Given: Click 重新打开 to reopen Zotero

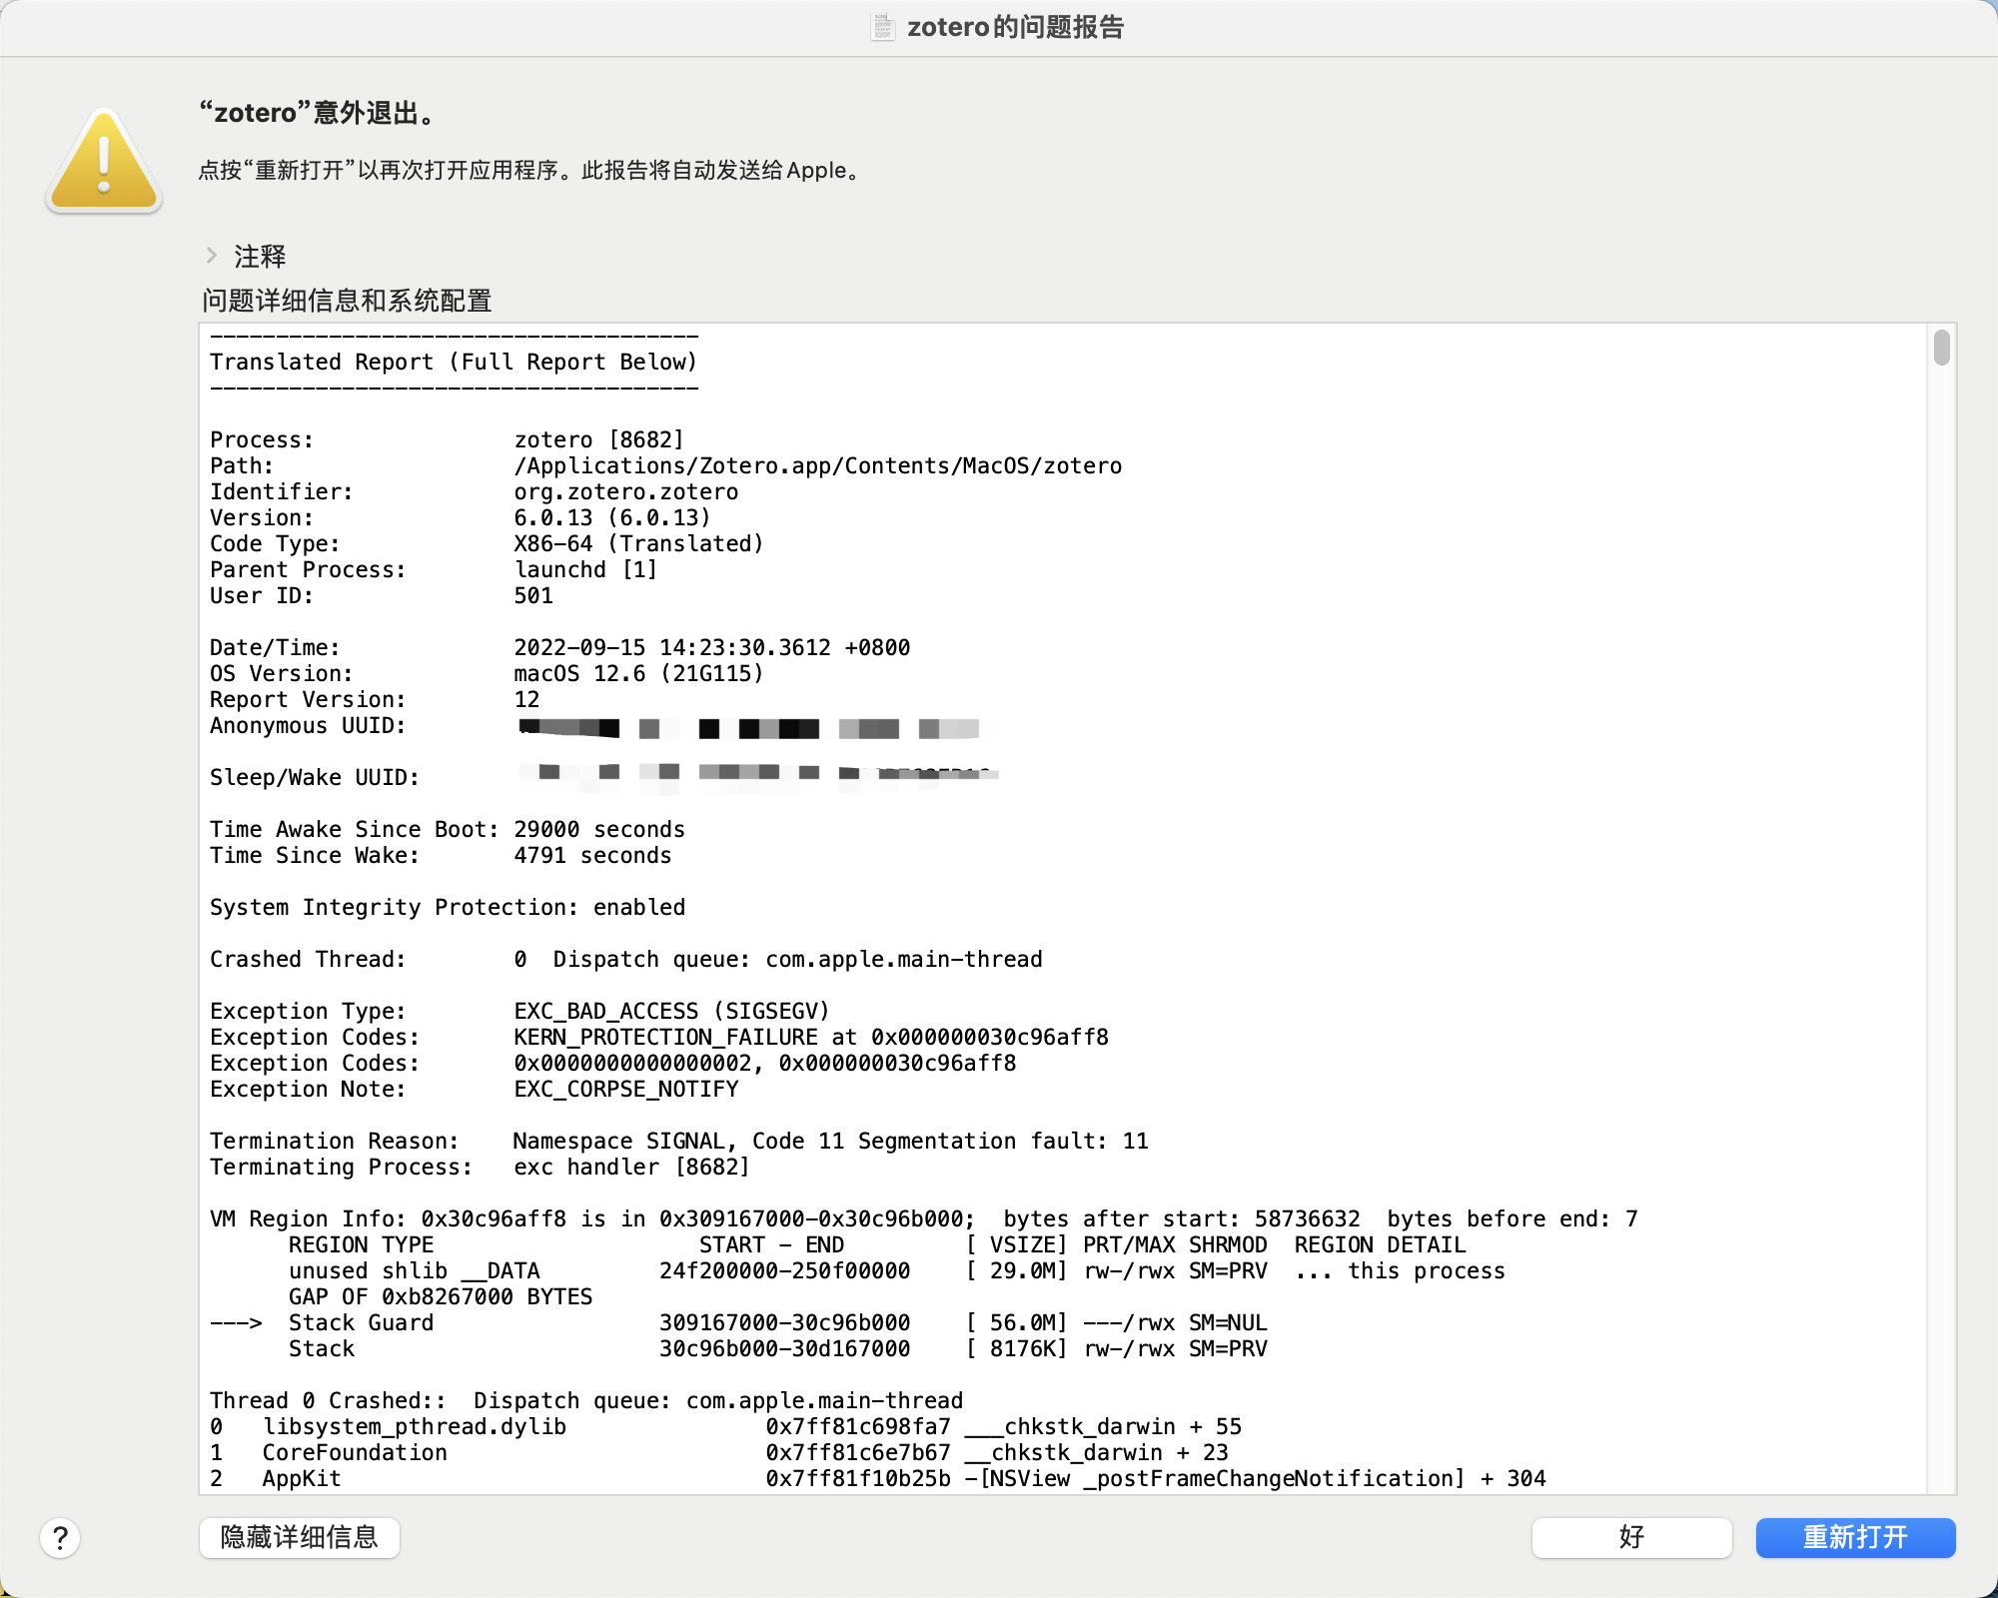Looking at the screenshot, I should tap(1855, 1537).
